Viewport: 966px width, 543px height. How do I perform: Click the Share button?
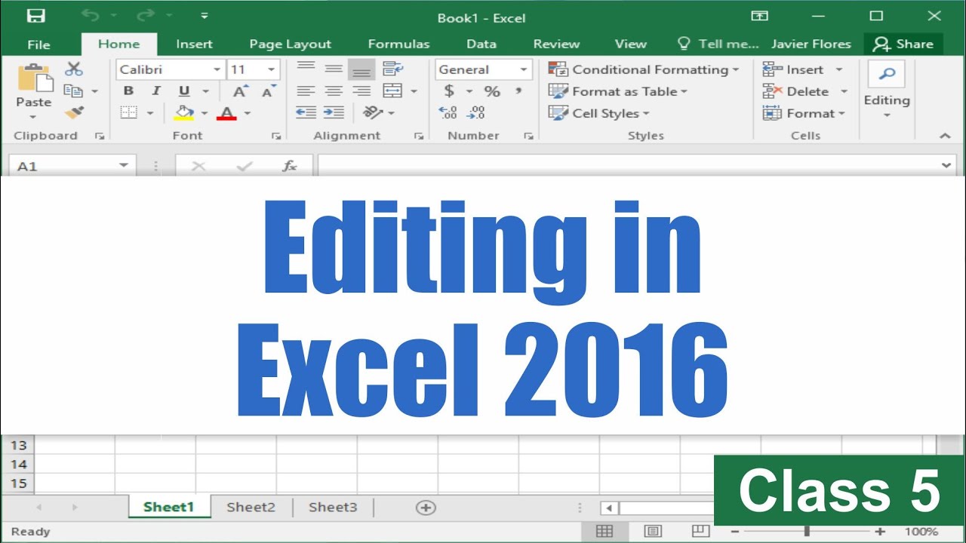[903, 44]
